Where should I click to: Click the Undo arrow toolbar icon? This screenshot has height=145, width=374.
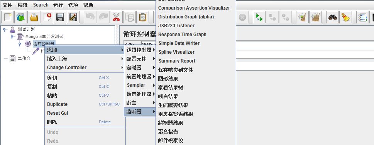(x=90, y=17)
